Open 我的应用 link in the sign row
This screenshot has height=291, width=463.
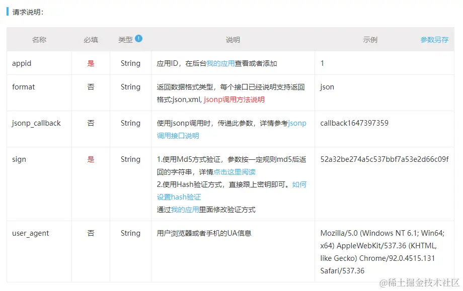[185, 210]
